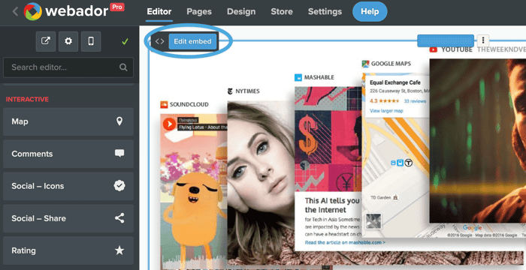Click the green saved checkmark
The height and width of the screenshot is (270, 526).
[x=125, y=41]
